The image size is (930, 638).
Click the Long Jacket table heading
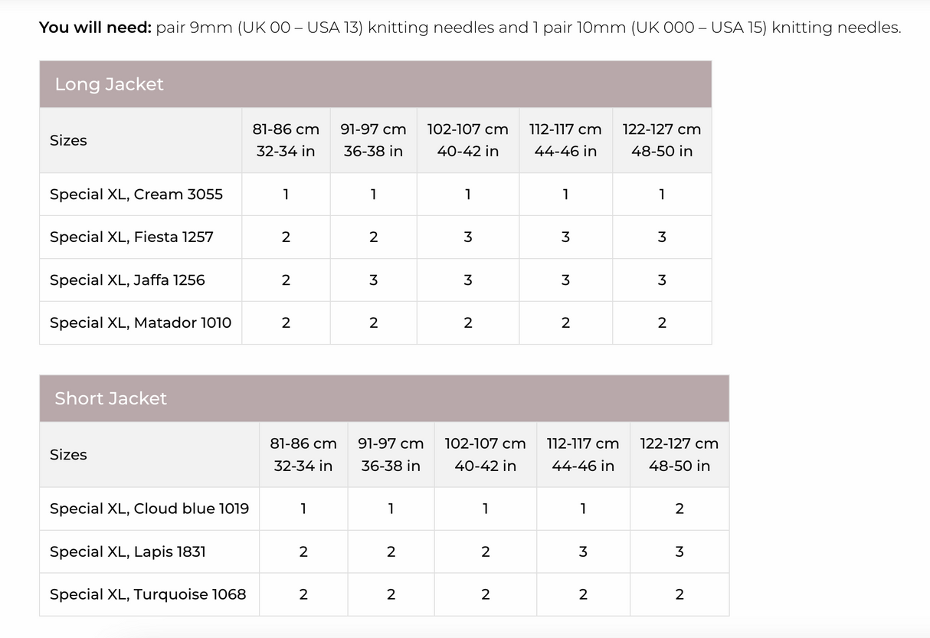(110, 84)
